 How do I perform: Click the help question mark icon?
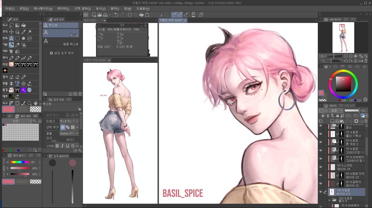[201, 15]
